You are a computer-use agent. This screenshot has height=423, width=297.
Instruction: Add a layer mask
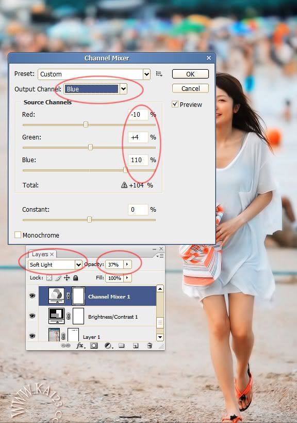pyautogui.click(x=94, y=346)
